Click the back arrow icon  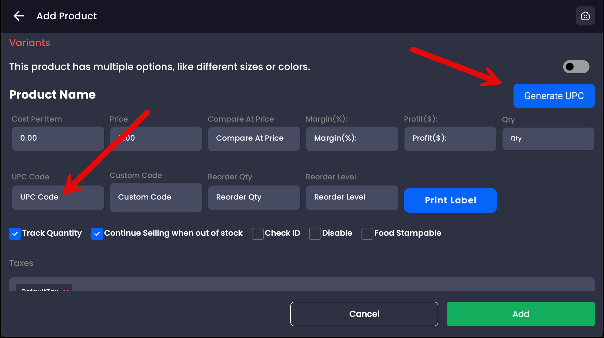(19, 16)
